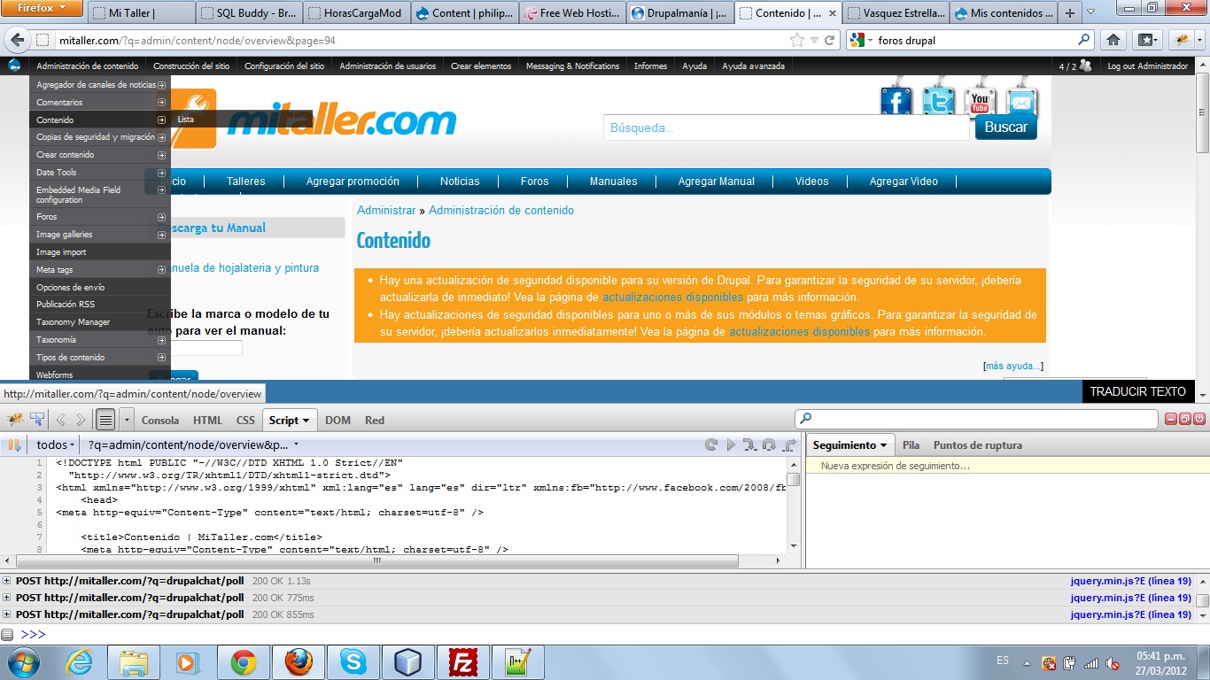Expand the Comentarios submenu arrow
The height and width of the screenshot is (680, 1210).
[x=161, y=102]
